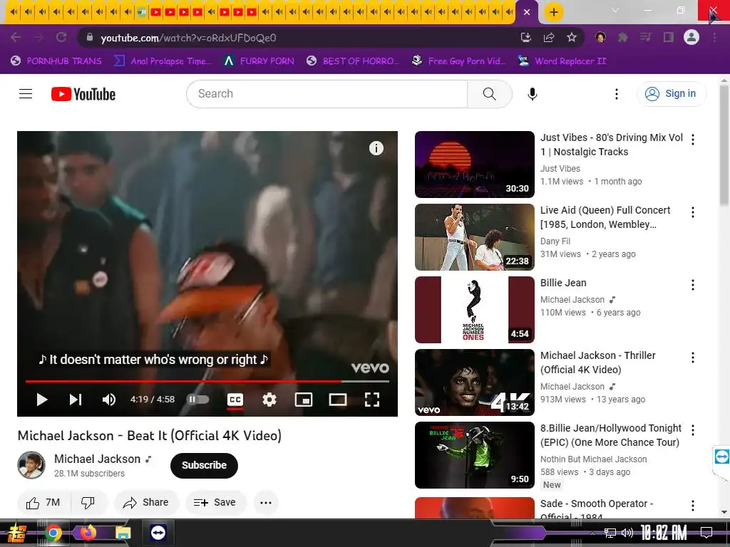Open options for the Live Aid Queen video
730x547 pixels.
tap(693, 212)
